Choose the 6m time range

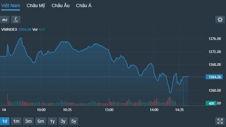(x=41, y=121)
